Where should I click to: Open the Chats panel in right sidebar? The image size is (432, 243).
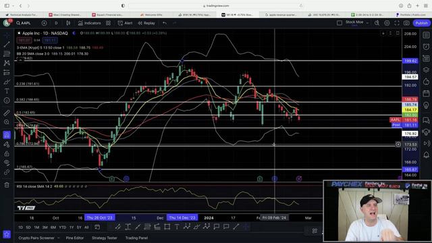[x=426, y=120]
